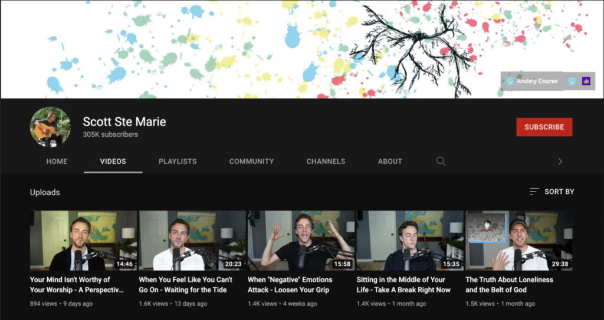Open "When You Feel Like You Can't Go On" title
The height and width of the screenshot is (320, 604).
[x=186, y=285]
